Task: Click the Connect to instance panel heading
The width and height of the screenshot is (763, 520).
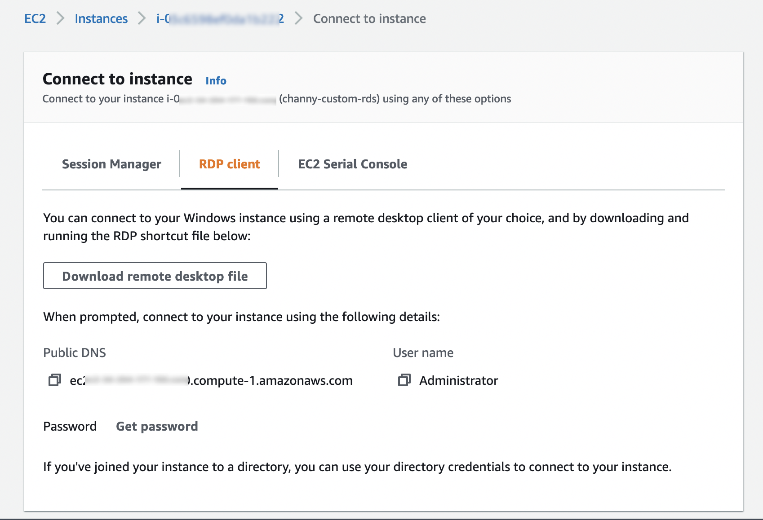Action: click(117, 79)
